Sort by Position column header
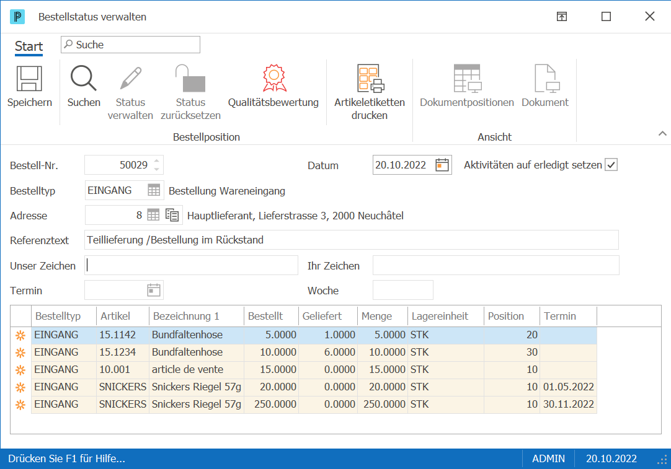Viewport: 671px width, 469px height. coord(512,317)
